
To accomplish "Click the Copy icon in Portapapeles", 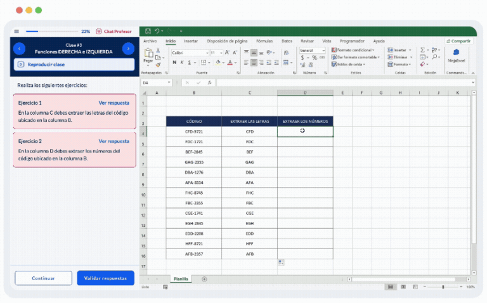I will (x=158, y=58).
